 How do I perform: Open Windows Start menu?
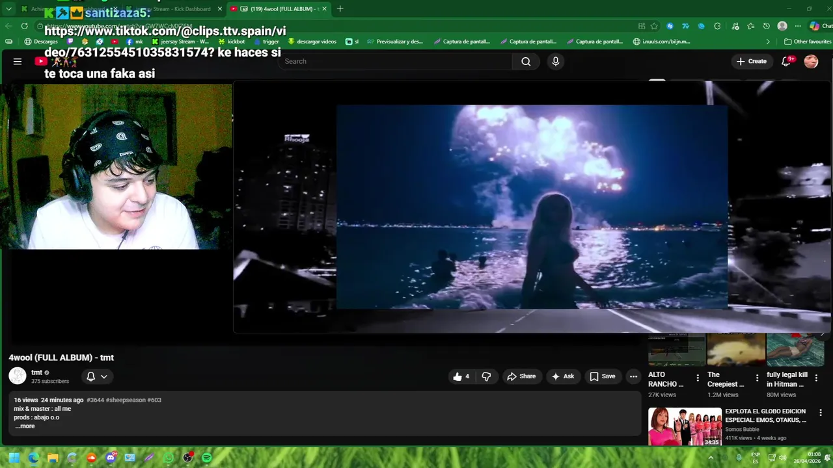point(14,458)
